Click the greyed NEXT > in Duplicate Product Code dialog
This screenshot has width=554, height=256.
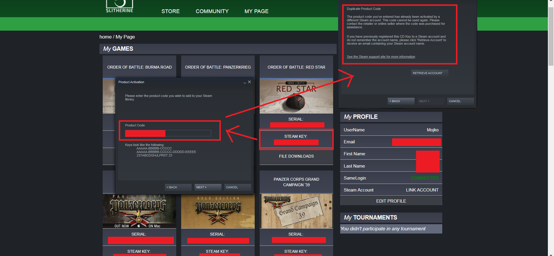coord(431,101)
